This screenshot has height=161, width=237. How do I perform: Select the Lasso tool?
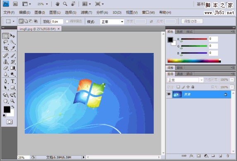pyautogui.click(x=6, y=42)
